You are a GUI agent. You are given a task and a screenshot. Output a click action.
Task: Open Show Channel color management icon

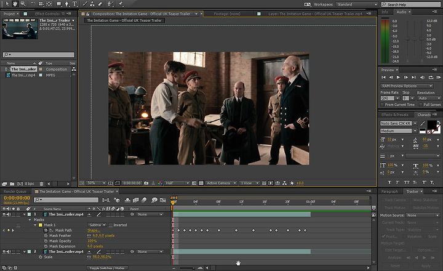[160, 183]
